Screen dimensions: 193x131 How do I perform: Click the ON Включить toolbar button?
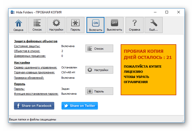point(95,25)
